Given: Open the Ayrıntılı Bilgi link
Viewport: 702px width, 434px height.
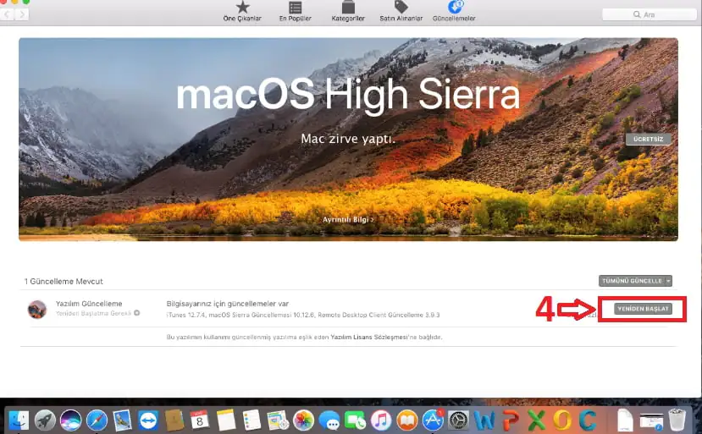Looking at the screenshot, I should click(348, 220).
